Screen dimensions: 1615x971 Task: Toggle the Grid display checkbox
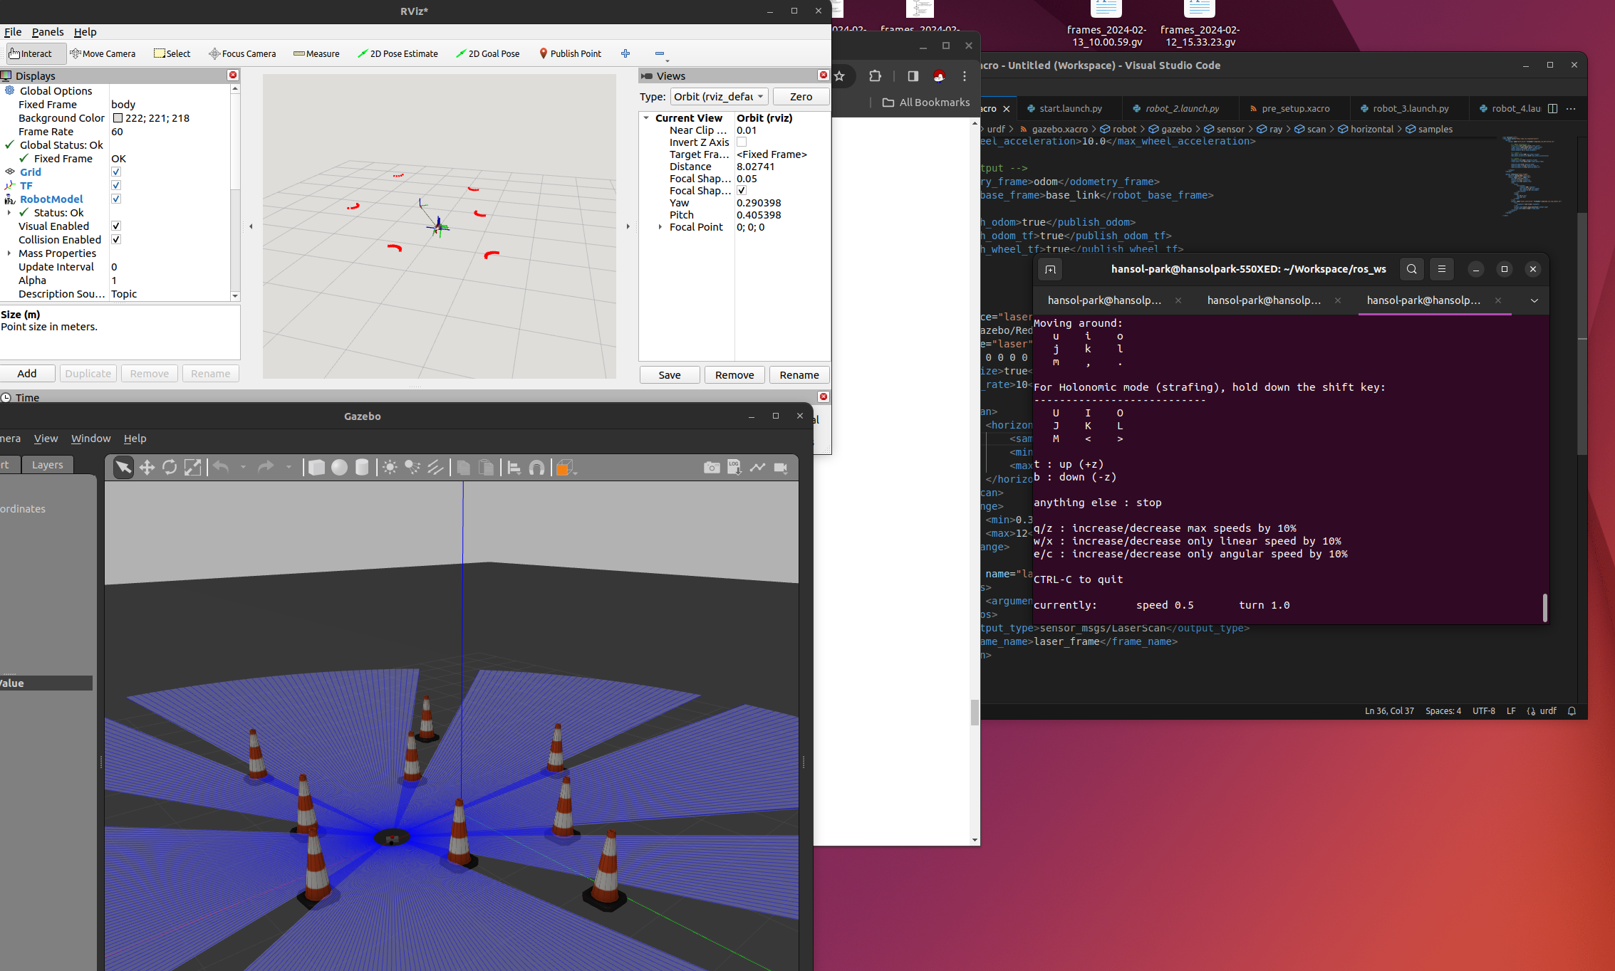click(116, 172)
